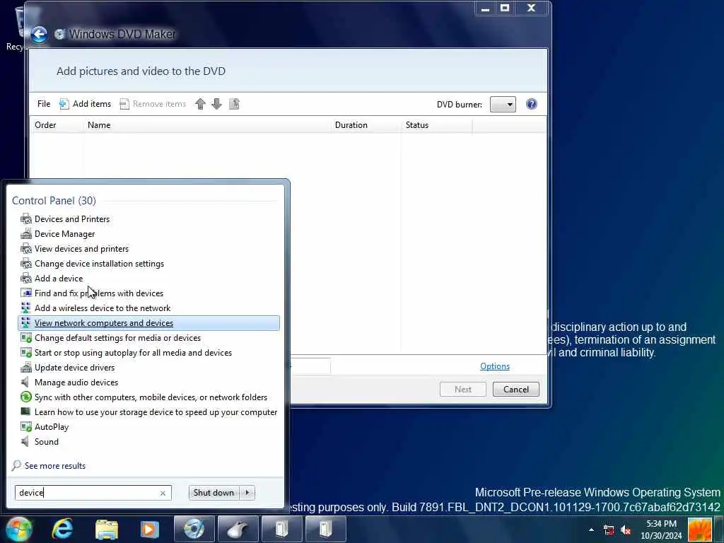Click the Move up arrow icon
Viewport: 724px width, 543px height.
coord(200,104)
